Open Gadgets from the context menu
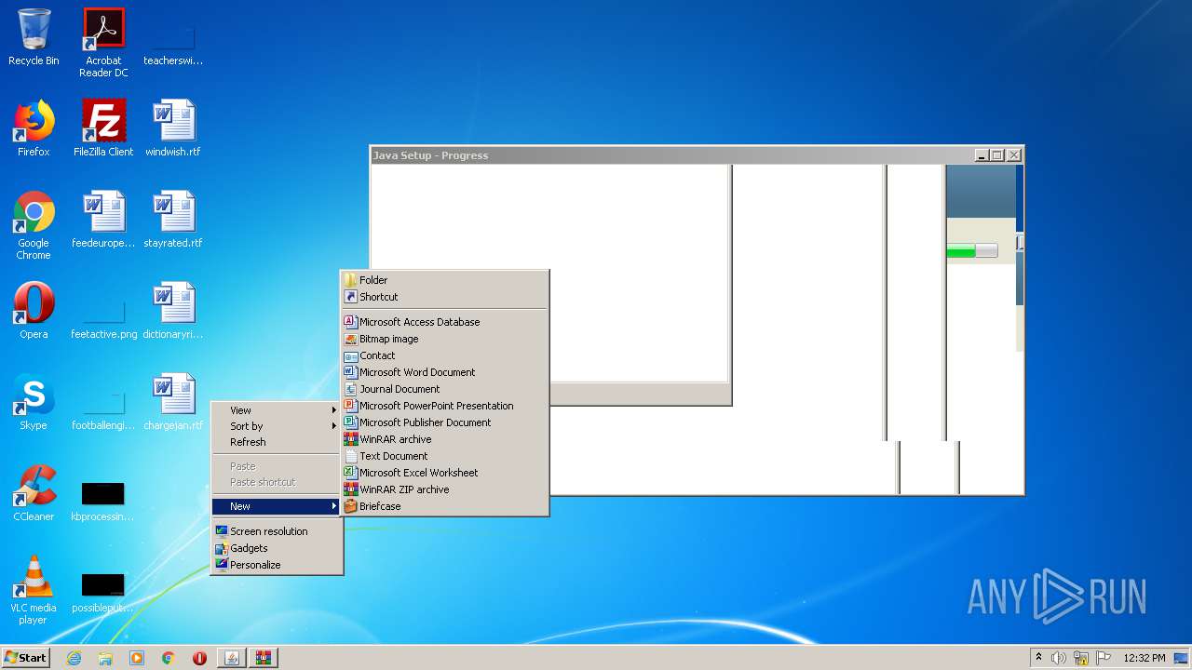This screenshot has height=670, width=1192. [277, 548]
